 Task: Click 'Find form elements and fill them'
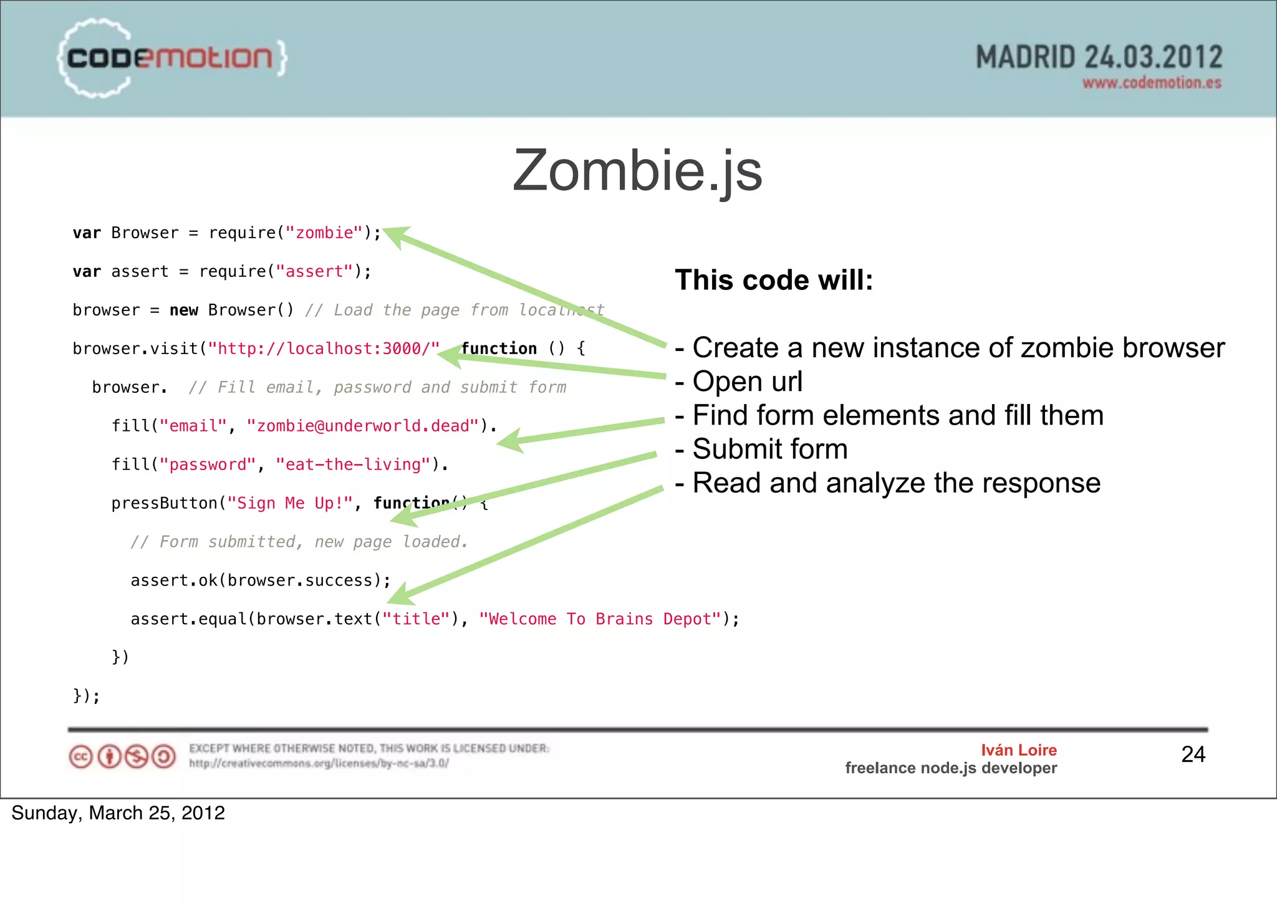(x=890, y=415)
